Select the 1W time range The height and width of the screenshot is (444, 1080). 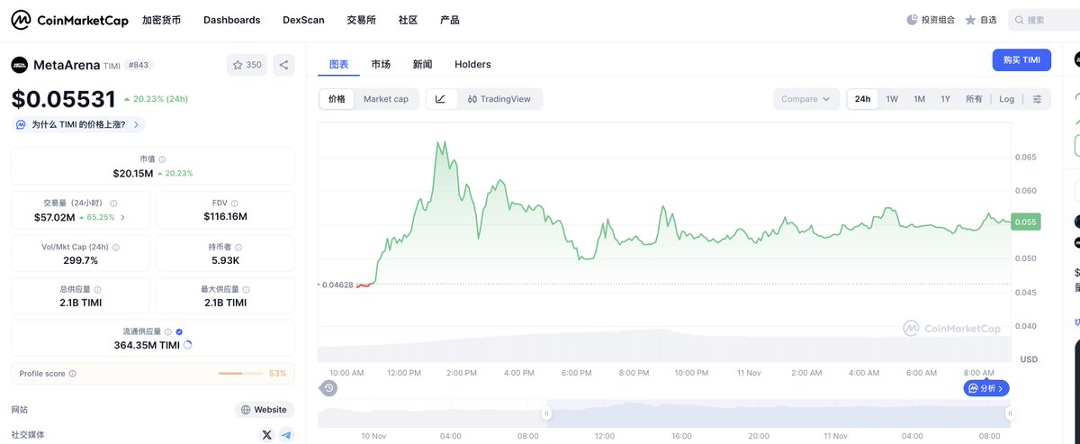point(892,99)
